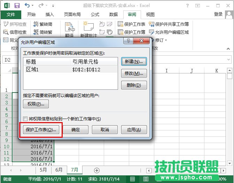Click the 新建(N)... button
The width and height of the screenshot is (234, 183).
pos(134,62)
